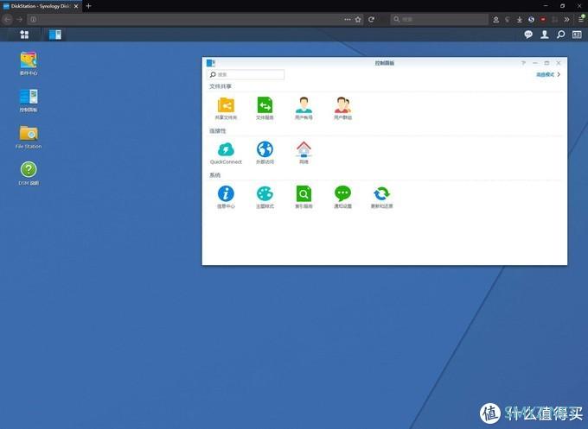Open Notification settings green bubble

click(x=342, y=197)
